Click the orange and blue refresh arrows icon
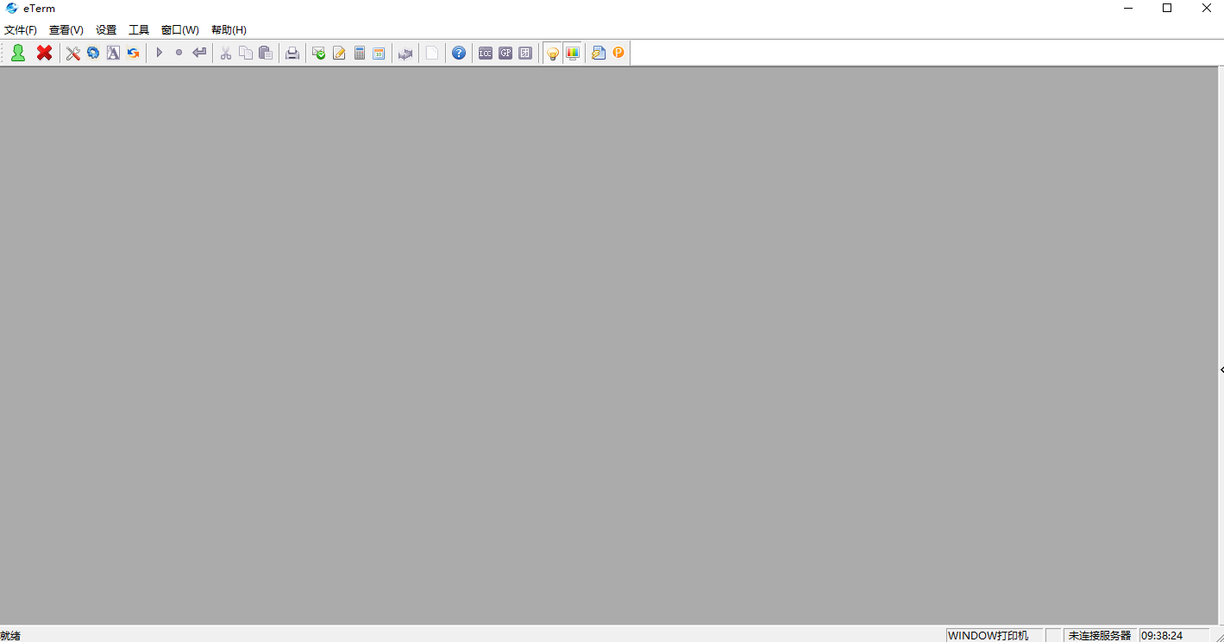 (x=133, y=53)
